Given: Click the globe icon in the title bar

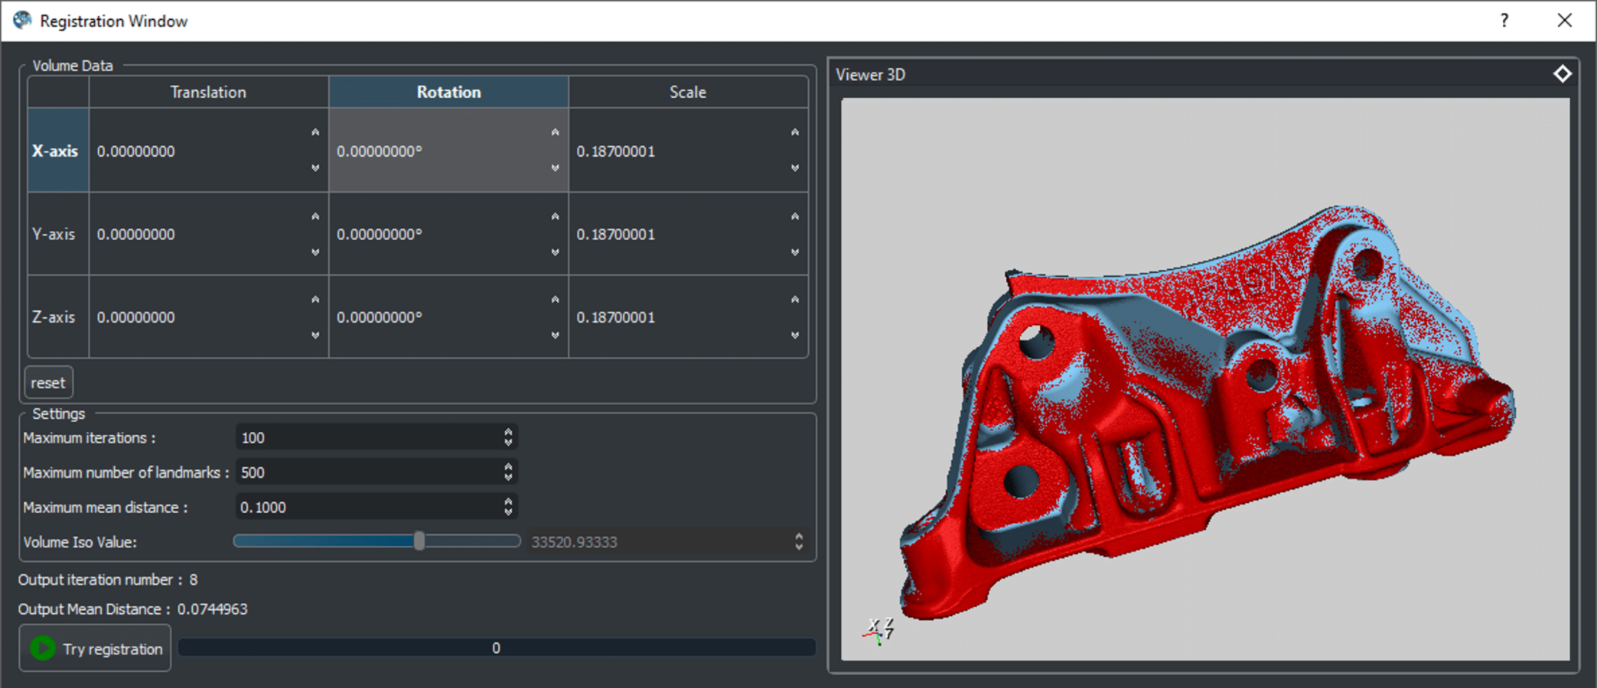Looking at the screenshot, I should click(x=21, y=20).
